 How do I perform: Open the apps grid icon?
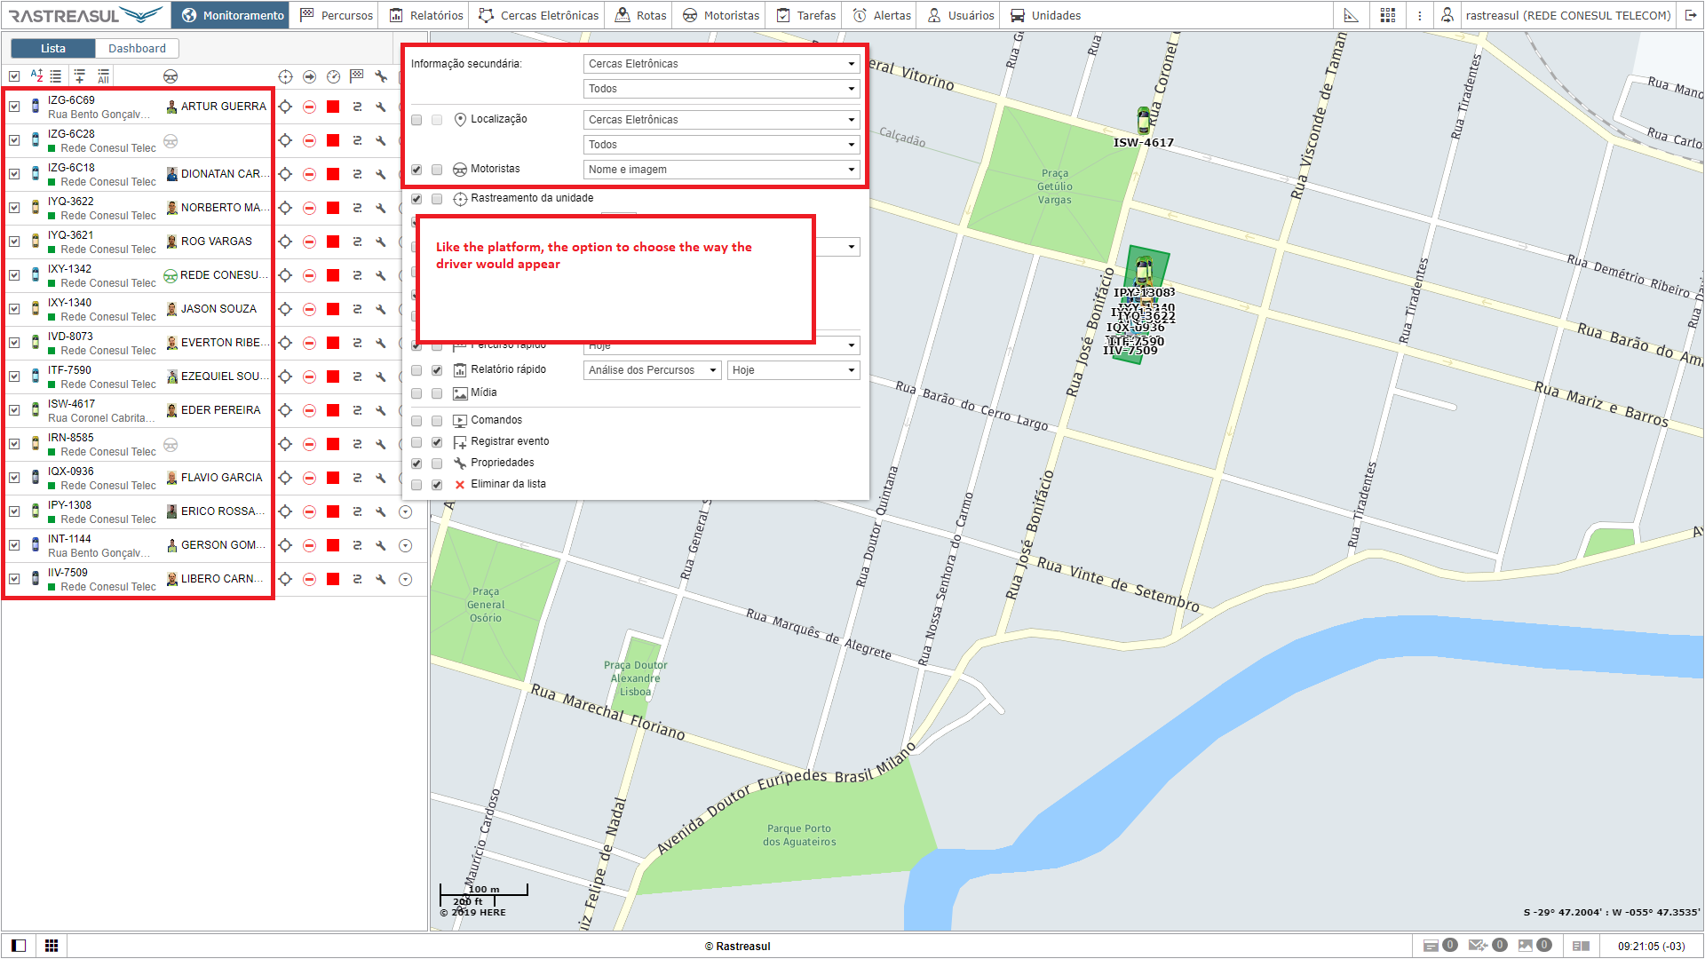pos(1388,15)
